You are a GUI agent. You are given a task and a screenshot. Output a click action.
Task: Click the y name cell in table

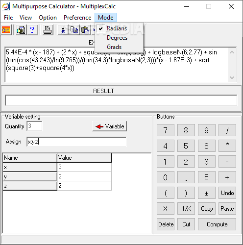(30, 176)
